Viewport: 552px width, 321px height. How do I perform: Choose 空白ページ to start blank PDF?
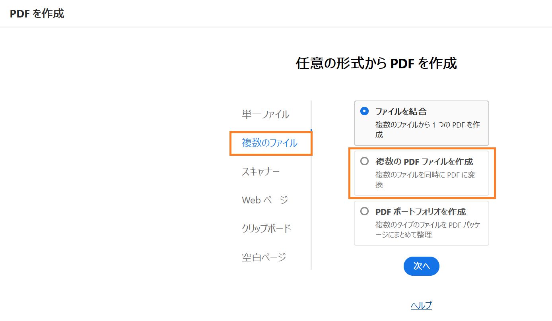tap(263, 257)
